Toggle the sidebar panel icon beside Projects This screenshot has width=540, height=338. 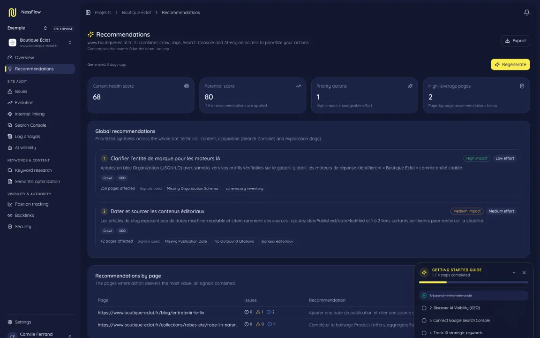(x=88, y=12)
